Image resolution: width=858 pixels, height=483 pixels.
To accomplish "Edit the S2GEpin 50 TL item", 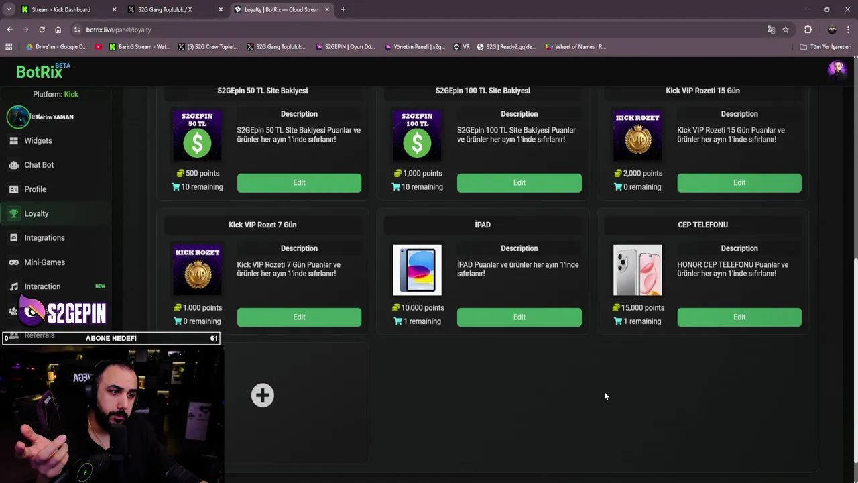I will pyautogui.click(x=299, y=182).
